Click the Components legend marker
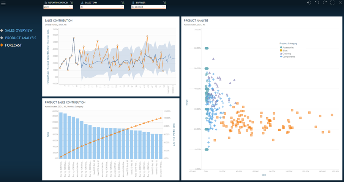Viewport: 344px width, 182px height. point(281,57)
